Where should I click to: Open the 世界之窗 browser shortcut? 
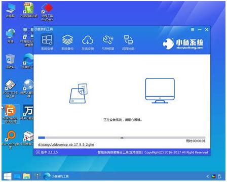pos(27,88)
